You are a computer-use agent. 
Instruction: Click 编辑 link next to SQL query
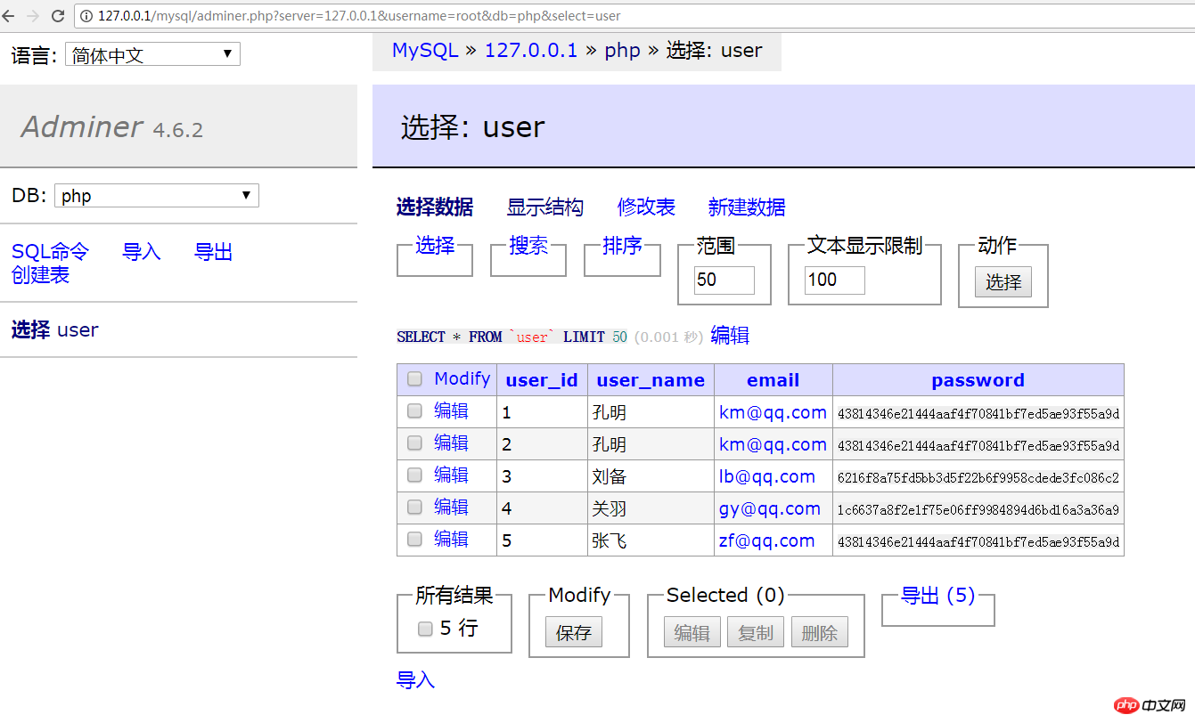[x=730, y=336]
